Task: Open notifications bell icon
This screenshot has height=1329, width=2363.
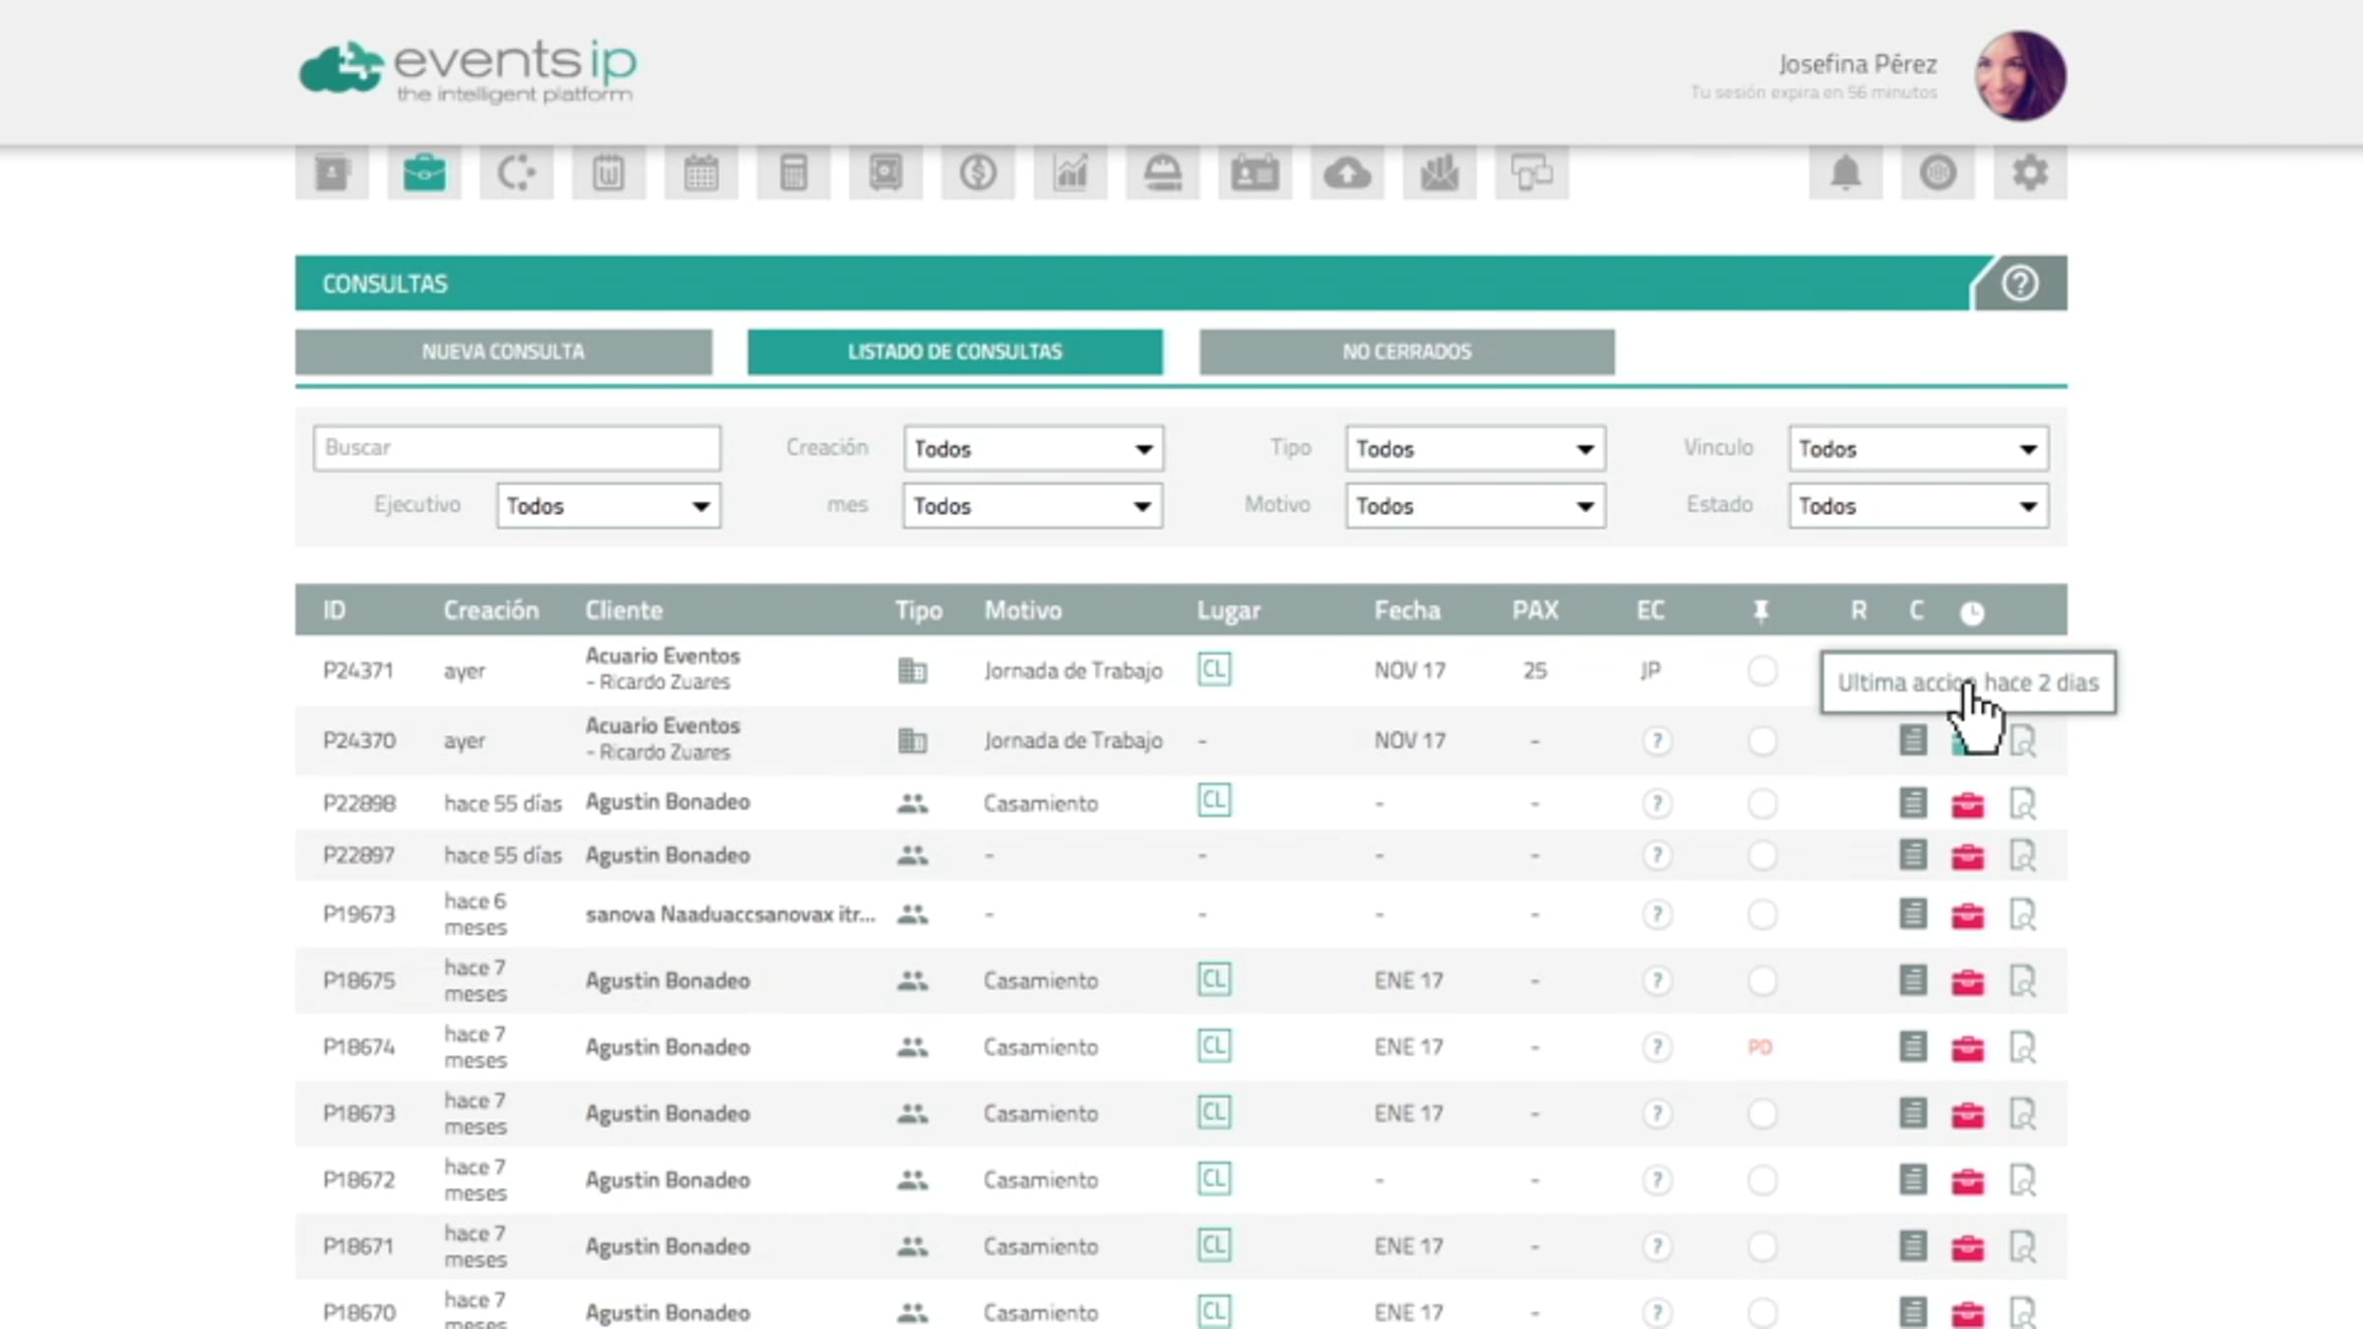Action: (1845, 173)
